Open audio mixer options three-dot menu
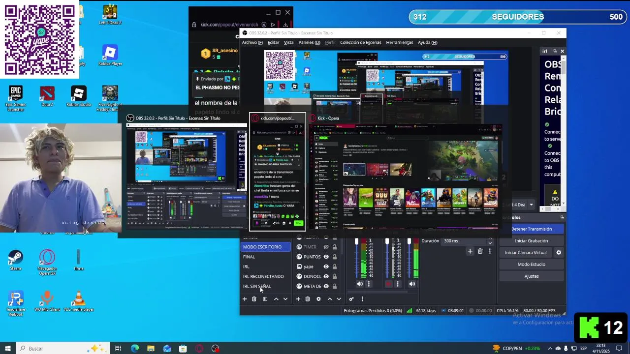630x354 pixels. click(x=362, y=299)
